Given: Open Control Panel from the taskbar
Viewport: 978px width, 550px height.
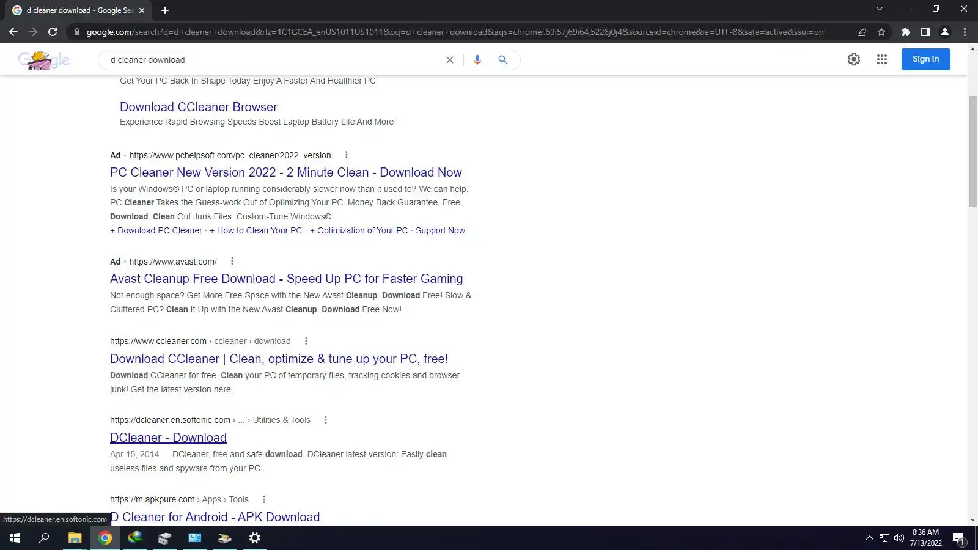Looking at the screenshot, I should [x=195, y=538].
